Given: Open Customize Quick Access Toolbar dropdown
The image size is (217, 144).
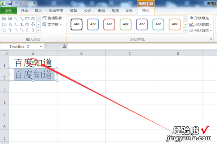Looking at the screenshot, I should (34, 3).
